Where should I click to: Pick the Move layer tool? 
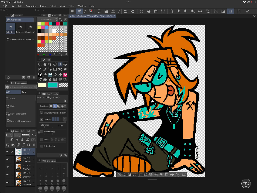[65, 64]
